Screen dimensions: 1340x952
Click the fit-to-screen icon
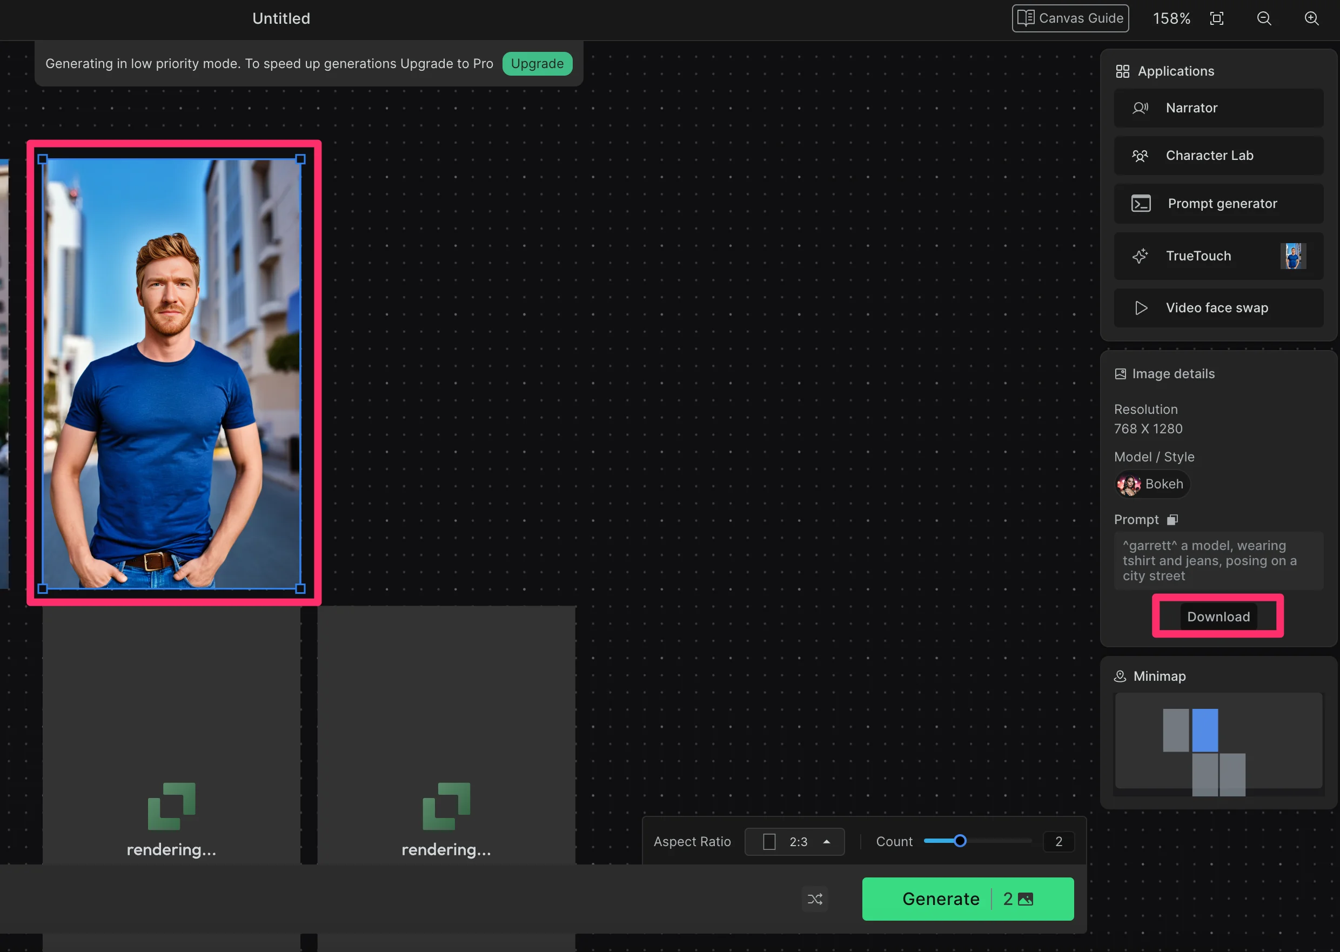click(x=1216, y=19)
